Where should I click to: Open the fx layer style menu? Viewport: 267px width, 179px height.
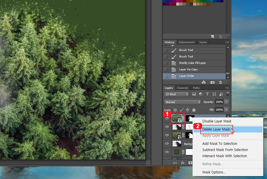coord(183,163)
